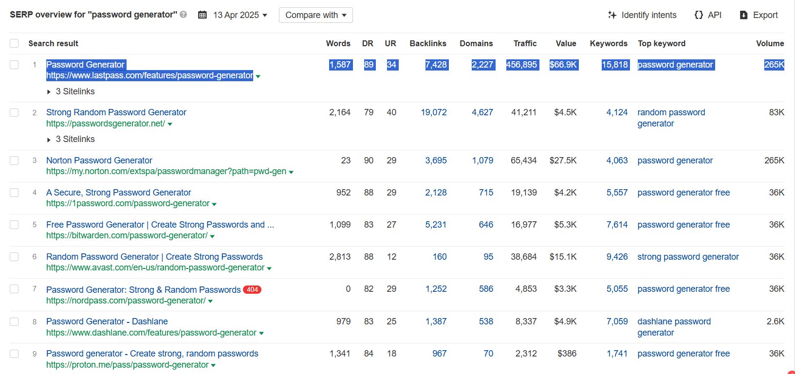The image size is (795, 374).
Task: Check the box for LastPass Password Generator row
Action: pos(14,65)
